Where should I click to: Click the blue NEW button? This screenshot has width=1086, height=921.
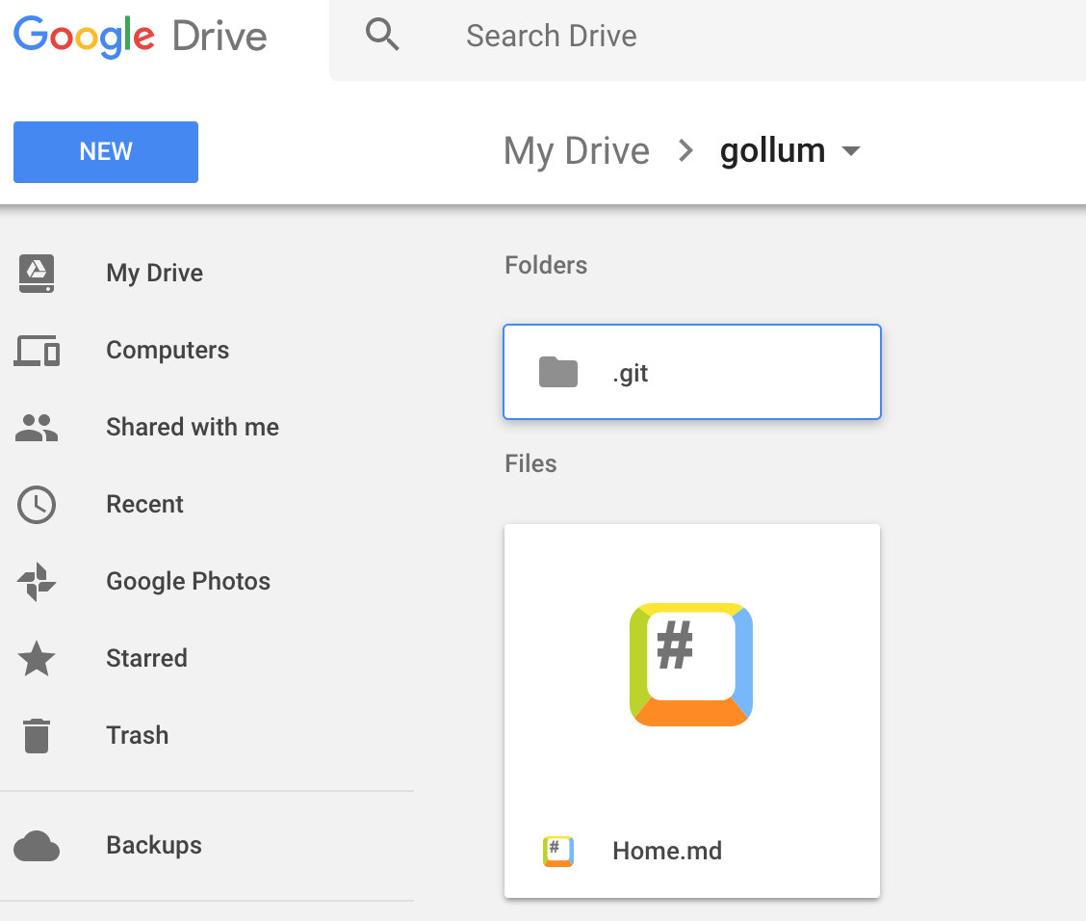tap(106, 152)
